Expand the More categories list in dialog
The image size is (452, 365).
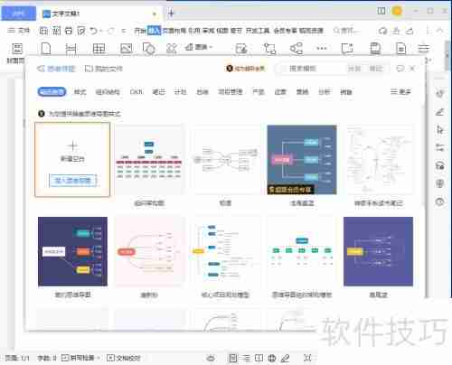point(400,91)
